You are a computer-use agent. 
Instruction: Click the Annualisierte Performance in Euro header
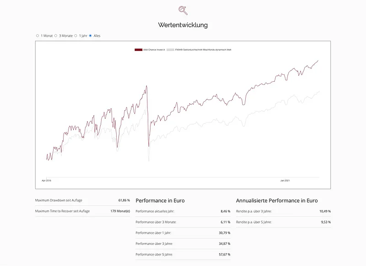pos(278,200)
